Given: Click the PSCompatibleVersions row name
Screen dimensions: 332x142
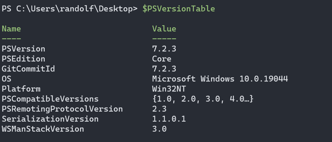Looking at the screenshot, I should tap(50, 99).
